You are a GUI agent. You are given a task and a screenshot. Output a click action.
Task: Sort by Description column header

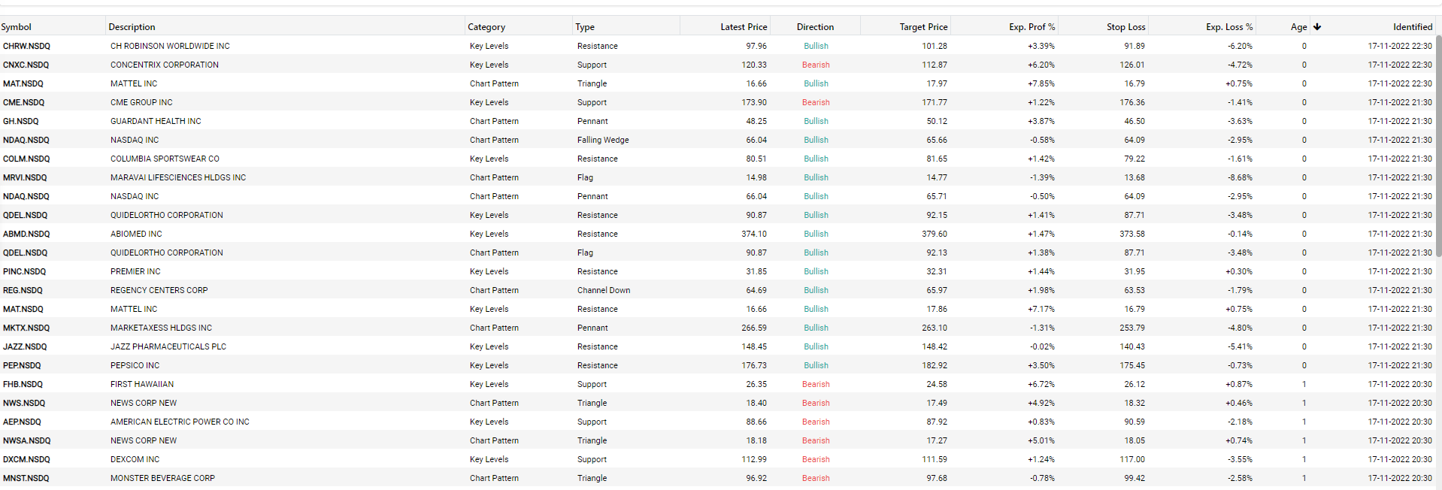click(132, 27)
